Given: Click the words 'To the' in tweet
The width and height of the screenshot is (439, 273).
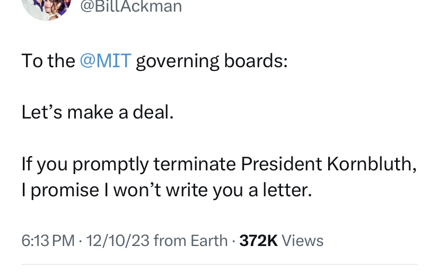Looking at the screenshot, I should 48,61.
